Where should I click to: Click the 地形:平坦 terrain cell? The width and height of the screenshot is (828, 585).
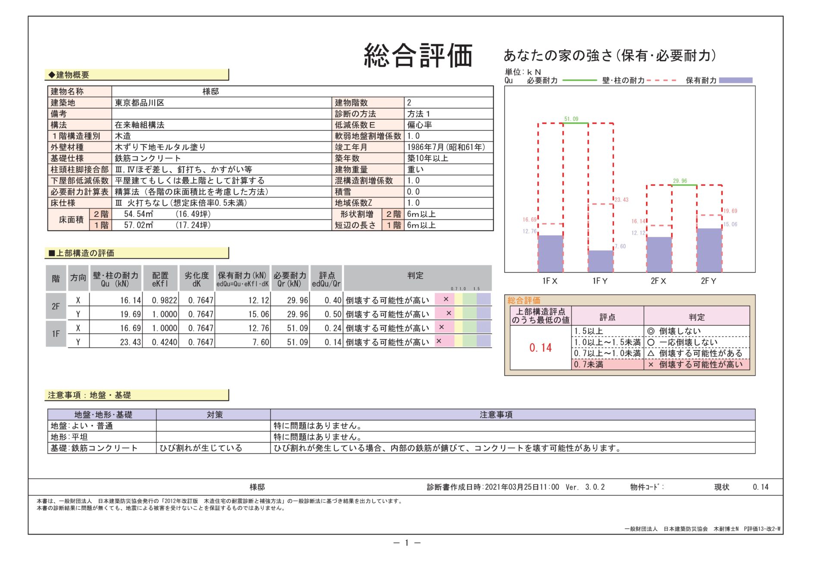(102, 437)
